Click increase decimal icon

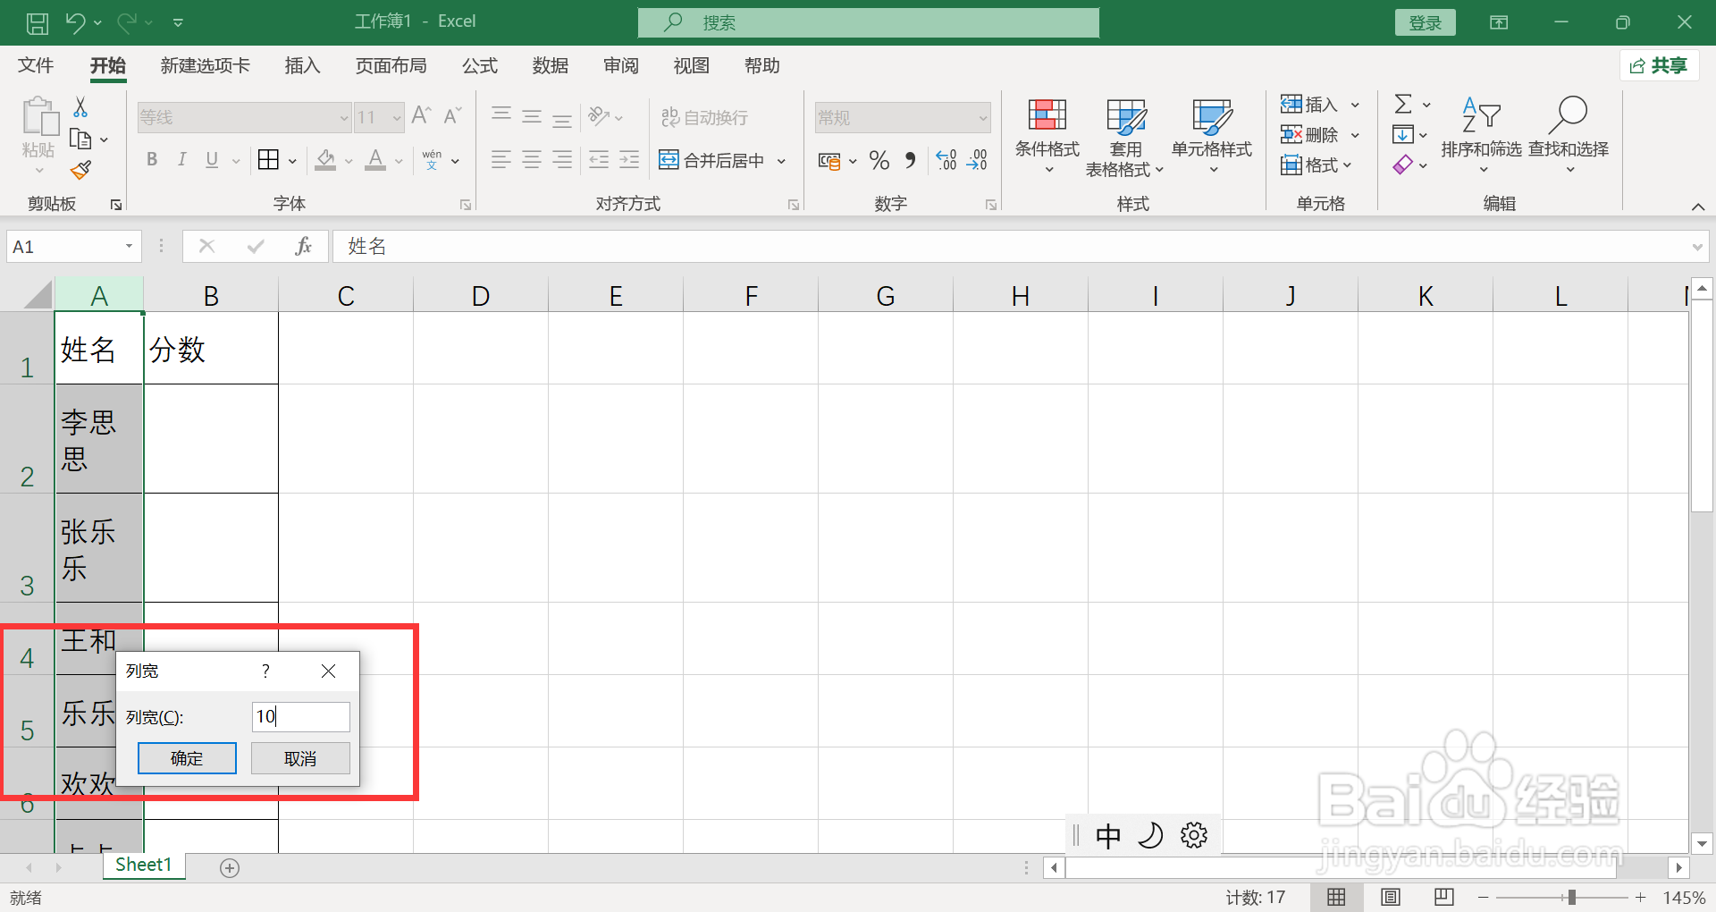pyautogui.click(x=946, y=161)
